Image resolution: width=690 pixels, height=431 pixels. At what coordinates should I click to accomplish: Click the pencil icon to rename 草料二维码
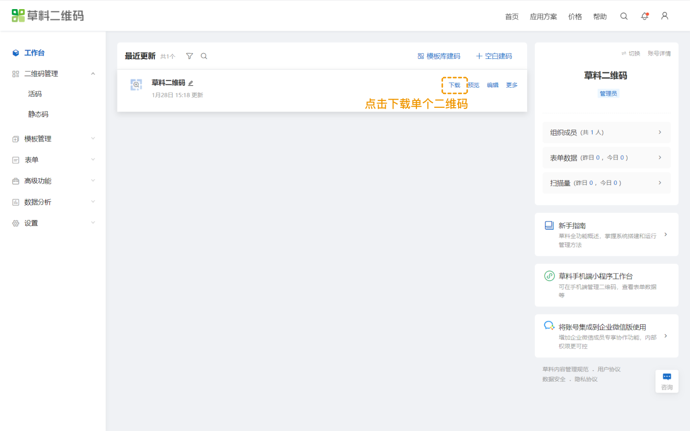pyautogui.click(x=191, y=83)
